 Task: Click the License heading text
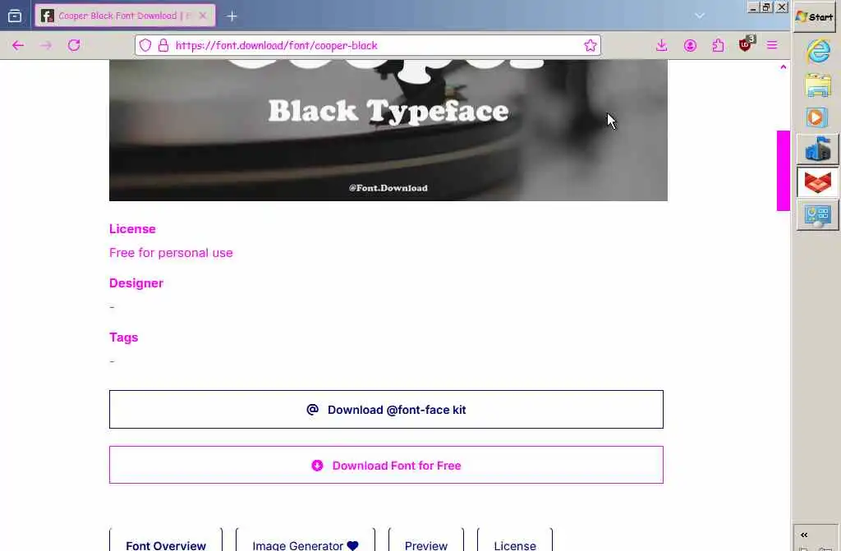click(x=132, y=229)
